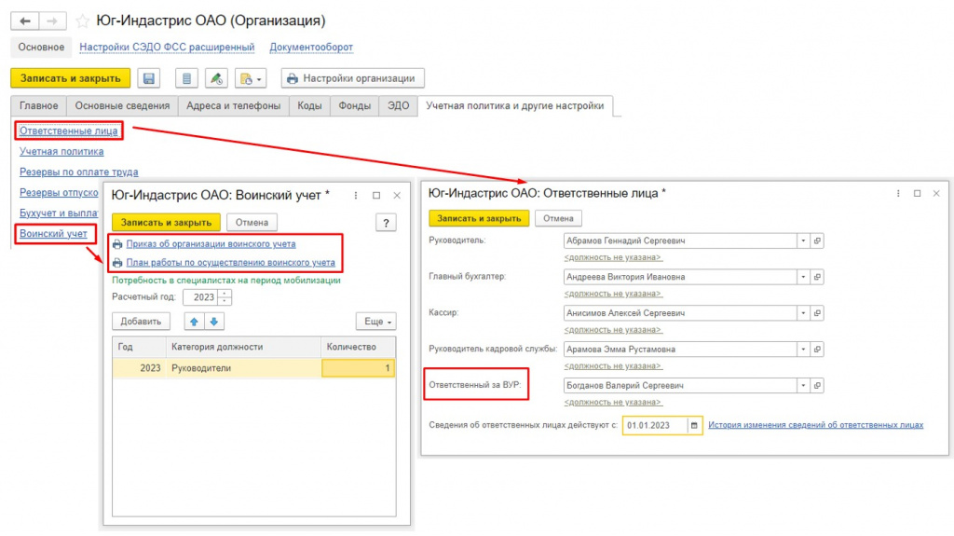The width and height of the screenshot is (954, 536).
Task: Open help with the question mark button
Action: tap(386, 223)
